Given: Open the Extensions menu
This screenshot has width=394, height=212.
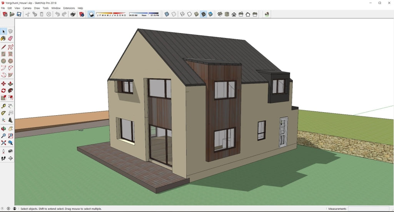Looking at the screenshot, I should click(69, 8).
